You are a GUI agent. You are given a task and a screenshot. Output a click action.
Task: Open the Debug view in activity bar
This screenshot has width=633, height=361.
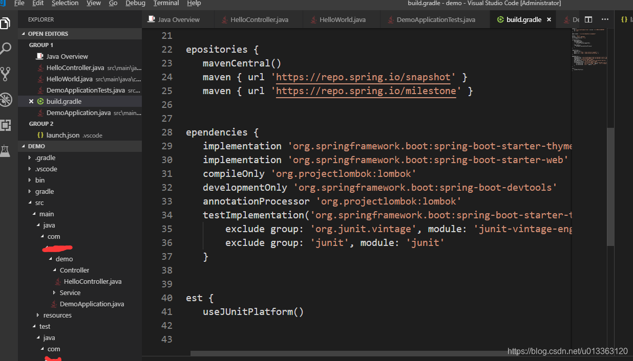(x=6, y=100)
